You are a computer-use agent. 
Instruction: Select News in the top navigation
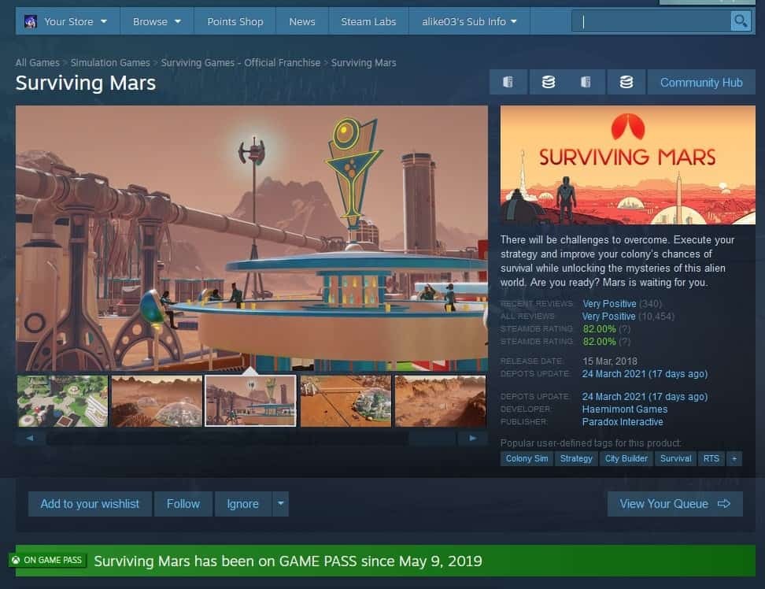(302, 21)
